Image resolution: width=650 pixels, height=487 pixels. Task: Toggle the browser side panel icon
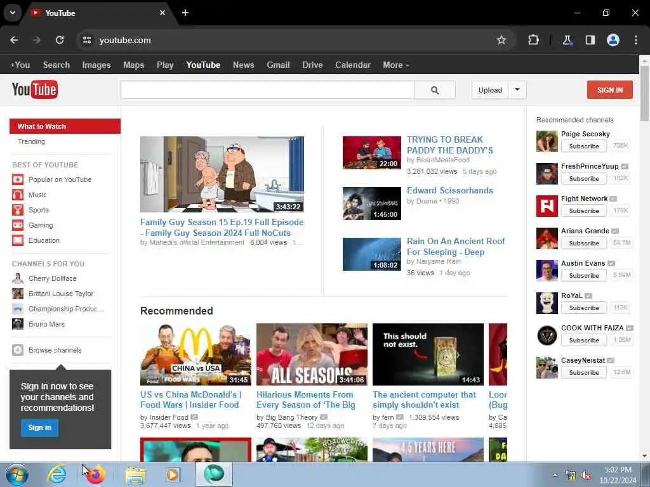[x=590, y=40]
